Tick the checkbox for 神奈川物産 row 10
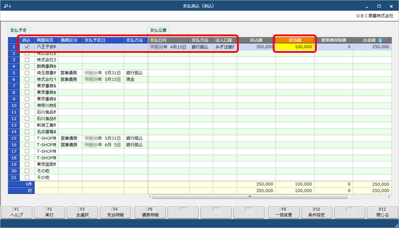This screenshot has height=228, width=399. point(27,106)
